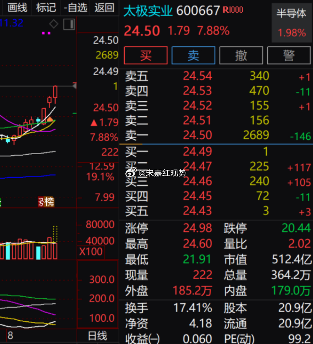Select buy-five price 24.43
The image size is (313, 344).
[x=197, y=211]
